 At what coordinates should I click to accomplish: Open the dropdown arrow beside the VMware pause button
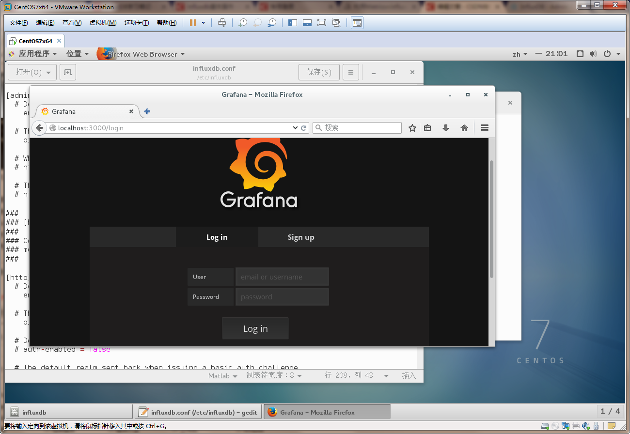pos(203,23)
